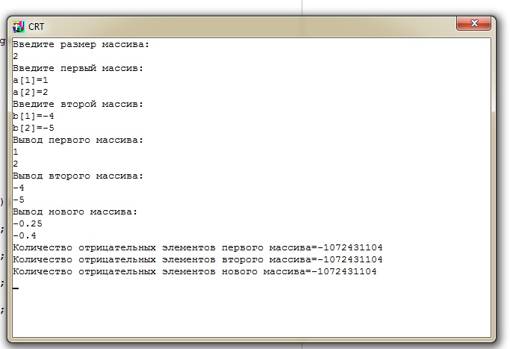The width and height of the screenshot is (510, 349).
Task: Click the 'Вывод второго массива:' heading
Action: (x=78, y=176)
